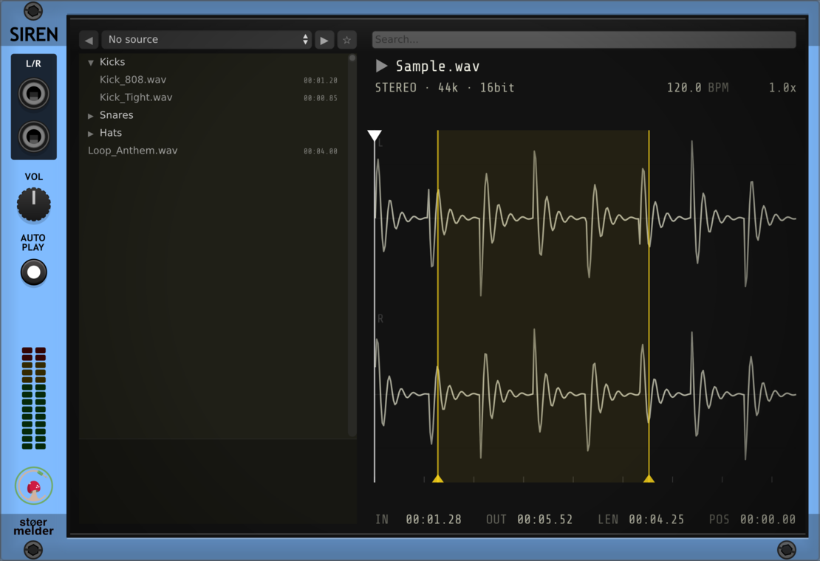Screen dimensions: 820x561
Task: Click the lower L/R output jack
Action: coord(33,137)
